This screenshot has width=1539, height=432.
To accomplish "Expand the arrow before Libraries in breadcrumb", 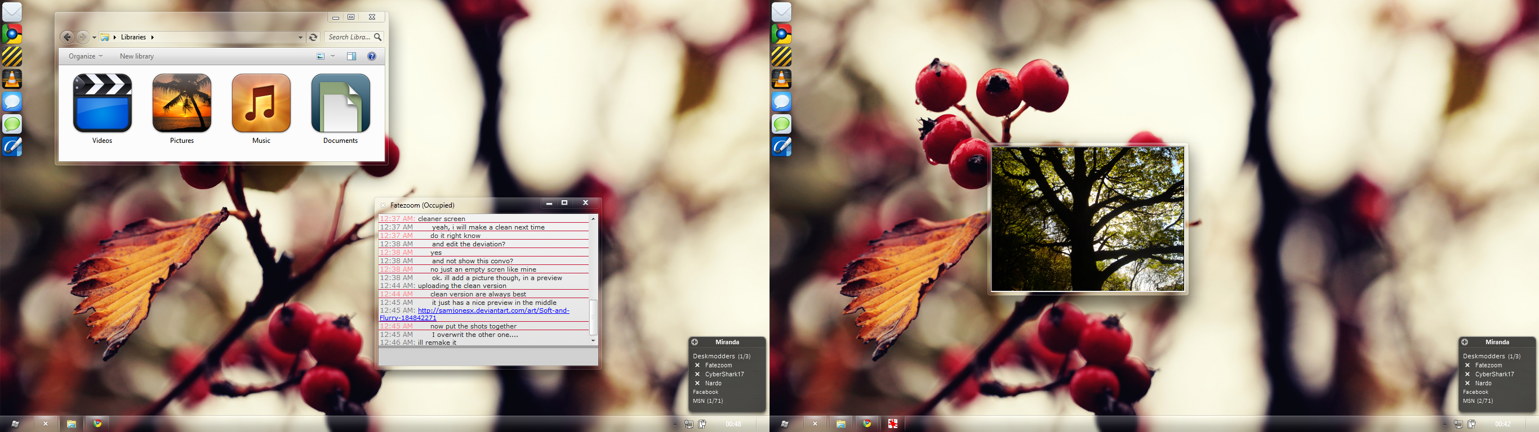I will [x=115, y=37].
